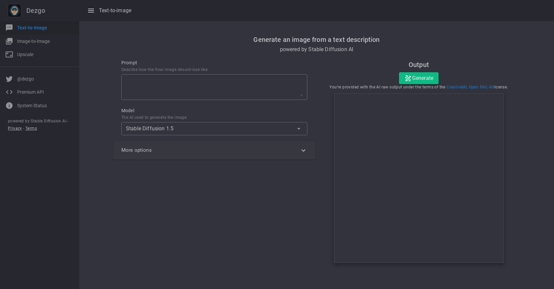The height and width of the screenshot is (289, 554).
Task: Open the Premium API sidebar item
Action: click(40, 92)
